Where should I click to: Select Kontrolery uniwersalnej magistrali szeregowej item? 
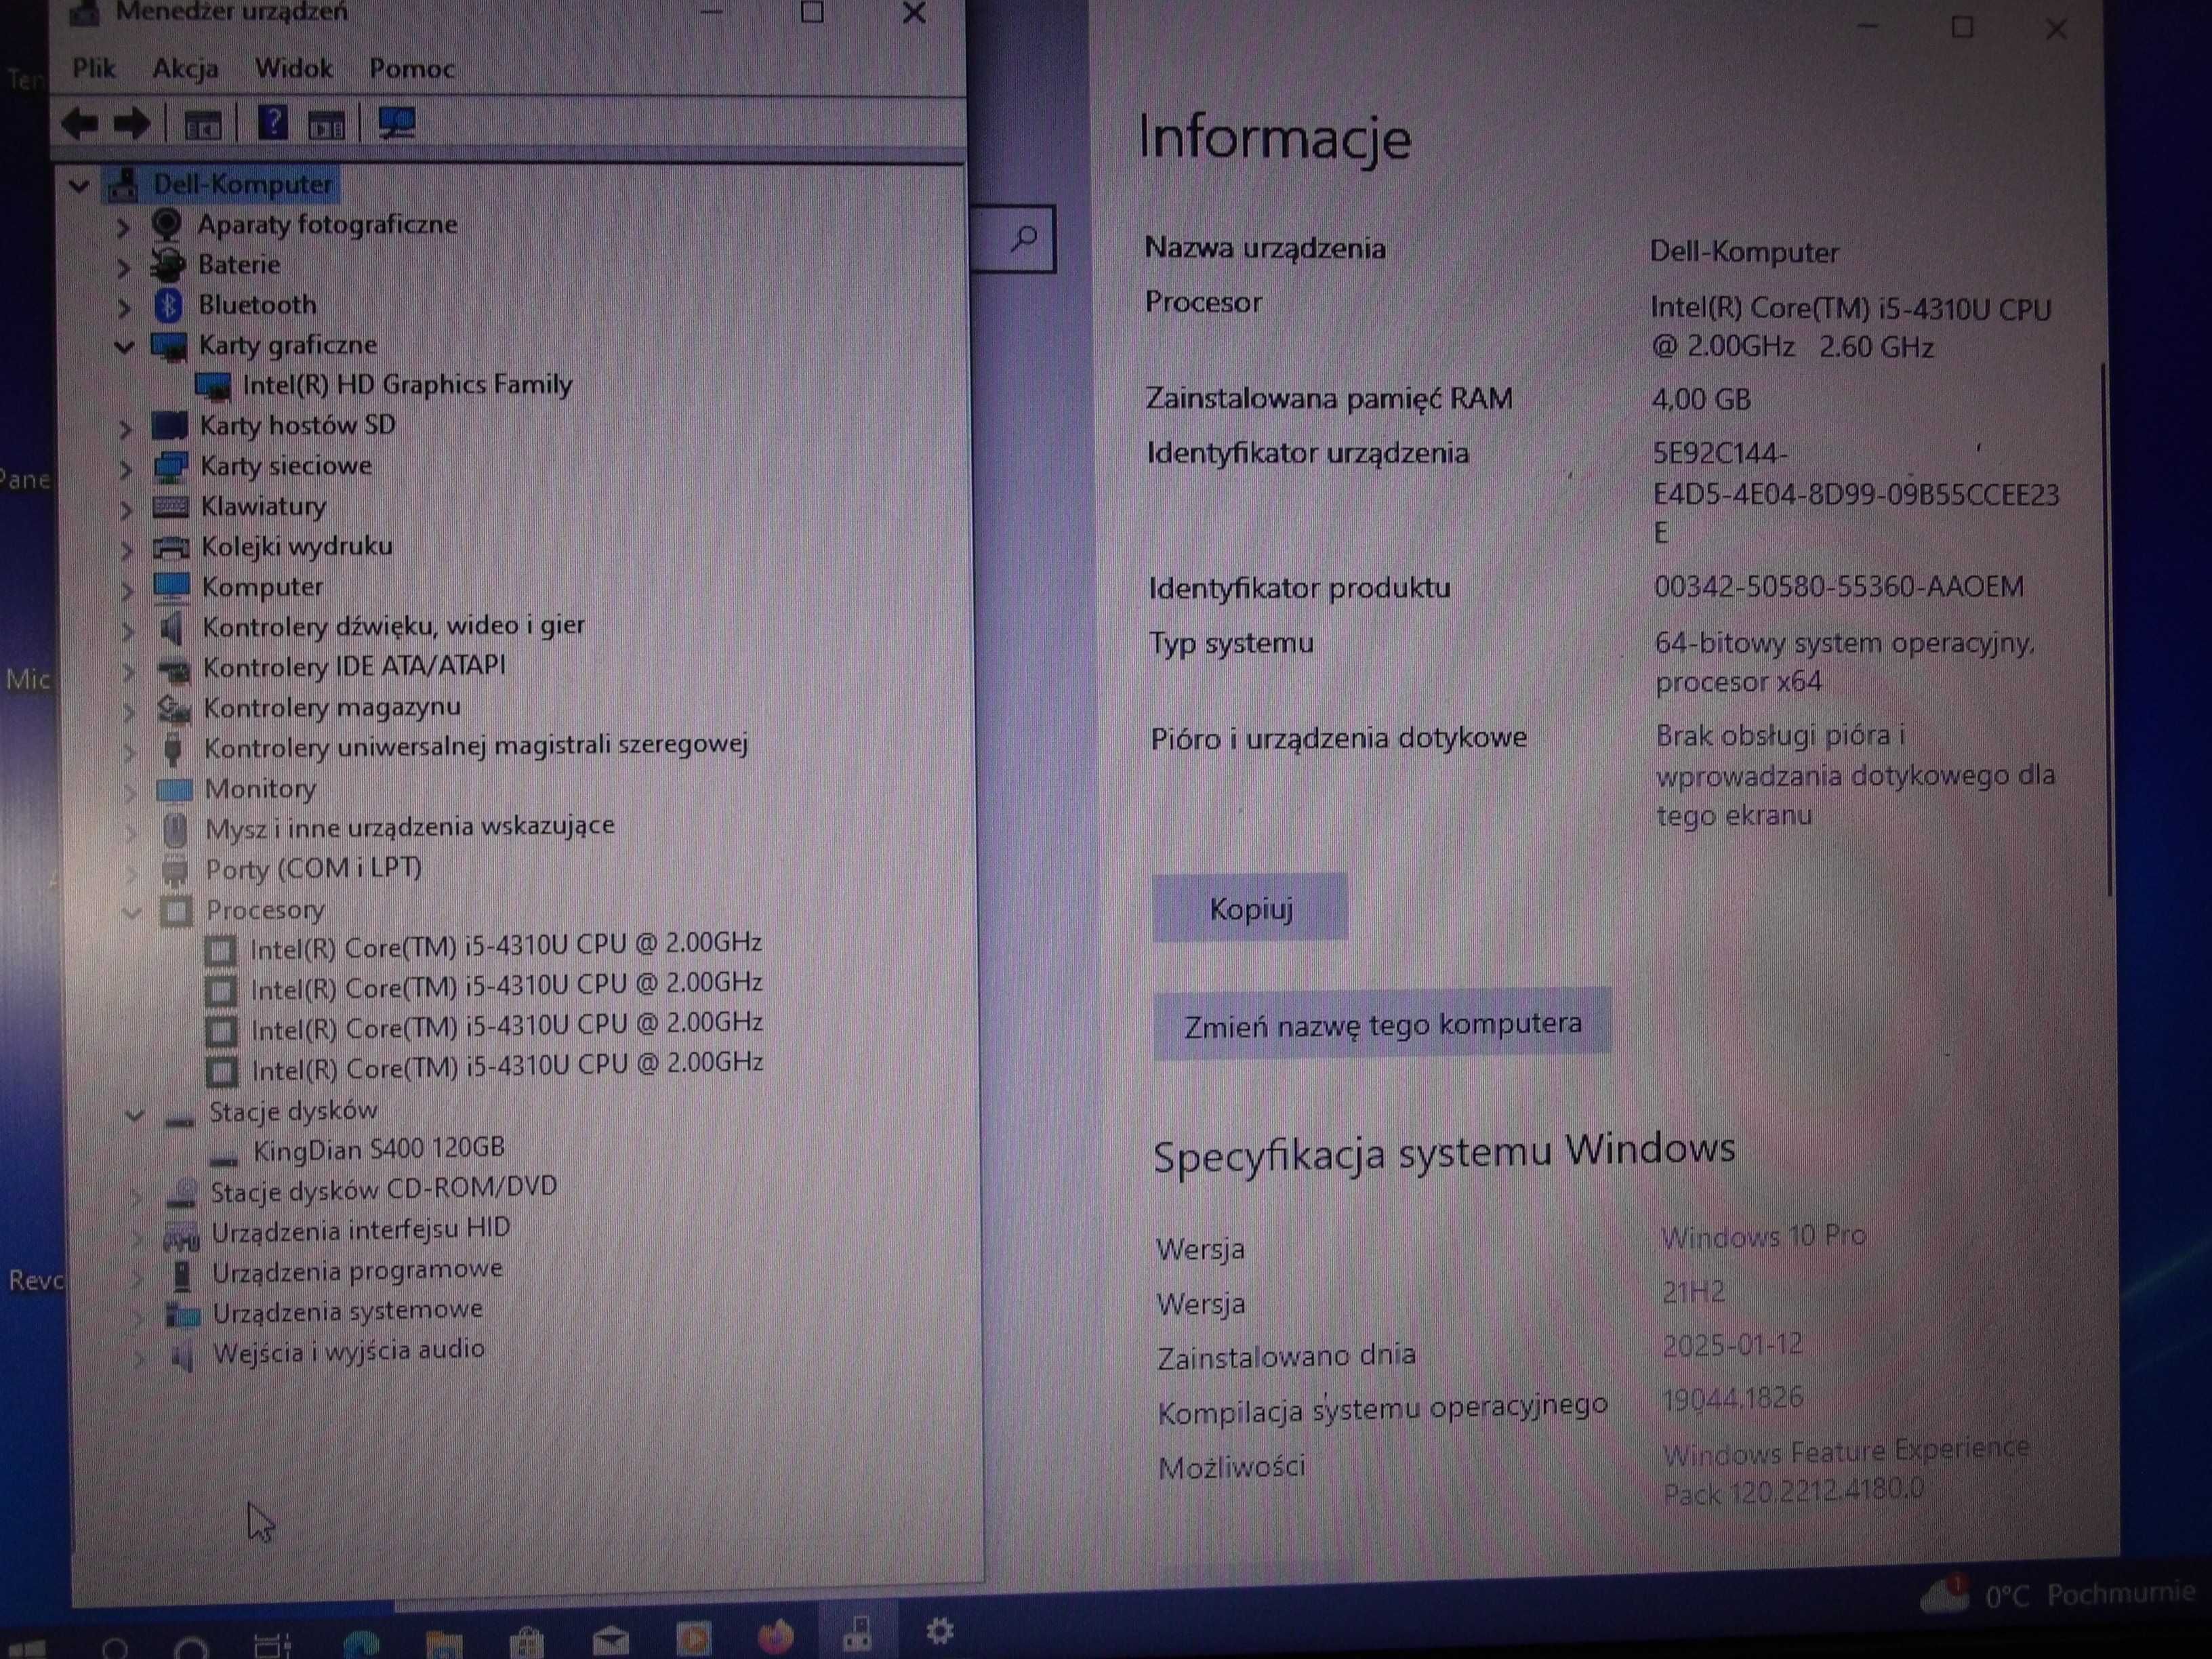click(476, 746)
